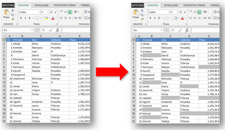Align text right in left window
The height and width of the screenshot is (130, 225).
[x=70, y=18]
